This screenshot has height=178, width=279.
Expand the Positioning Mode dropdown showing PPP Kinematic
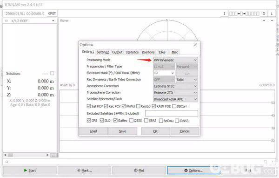pyautogui.click(x=175, y=60)
